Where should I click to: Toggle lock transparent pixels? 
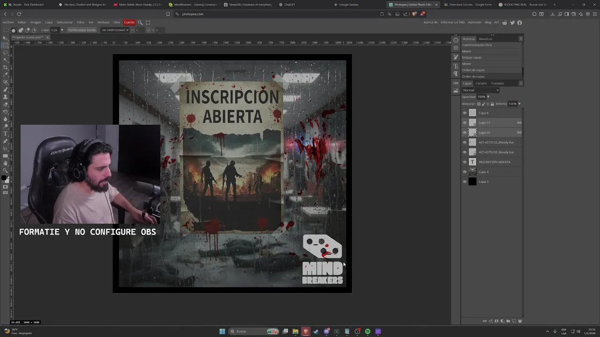479,104
